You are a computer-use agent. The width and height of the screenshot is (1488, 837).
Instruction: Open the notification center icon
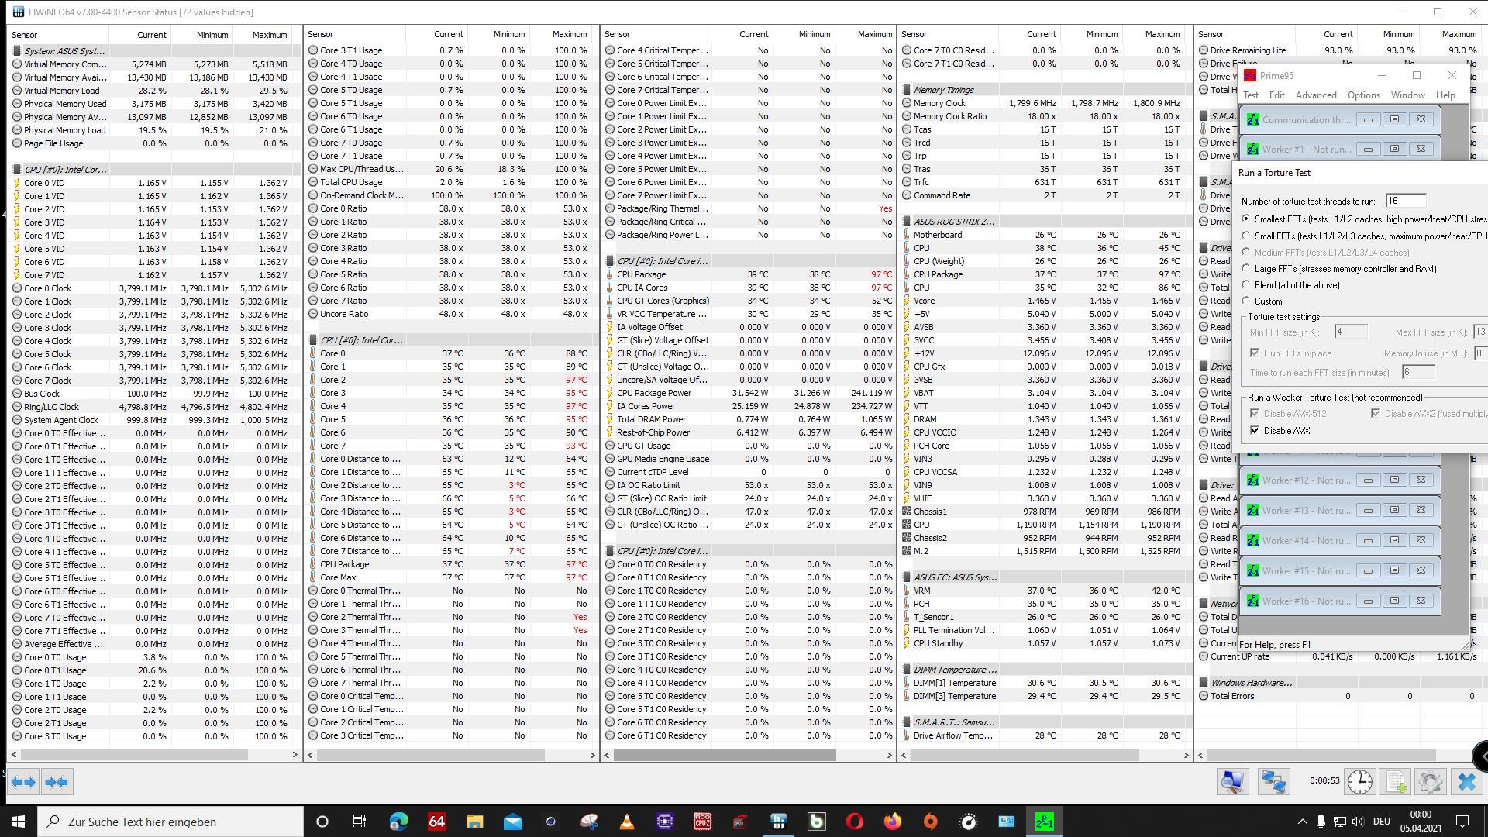[1462, 821]
